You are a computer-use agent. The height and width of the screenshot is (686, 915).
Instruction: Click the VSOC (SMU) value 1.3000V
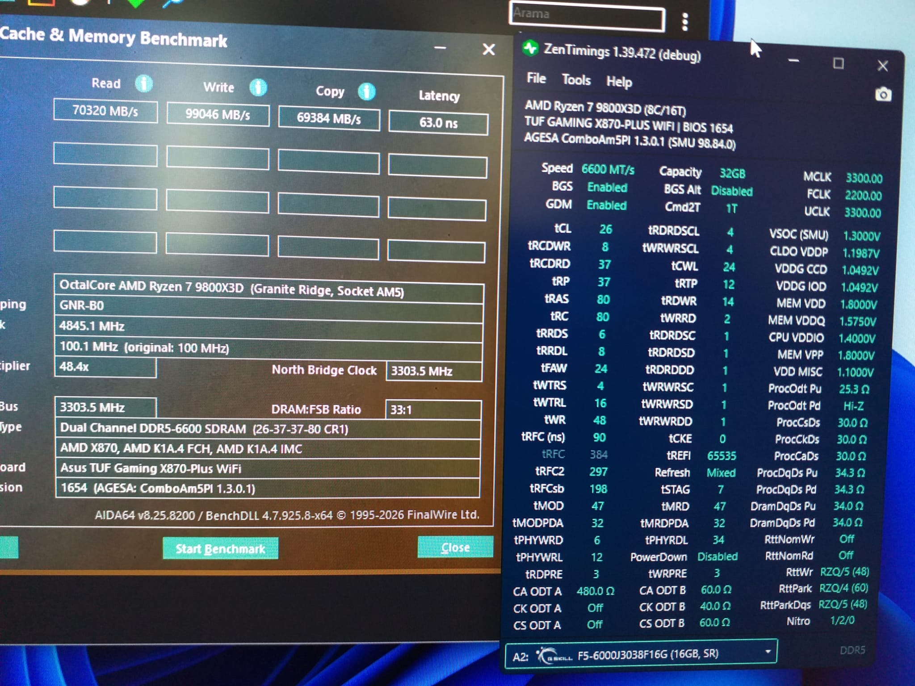click(861, 236)
